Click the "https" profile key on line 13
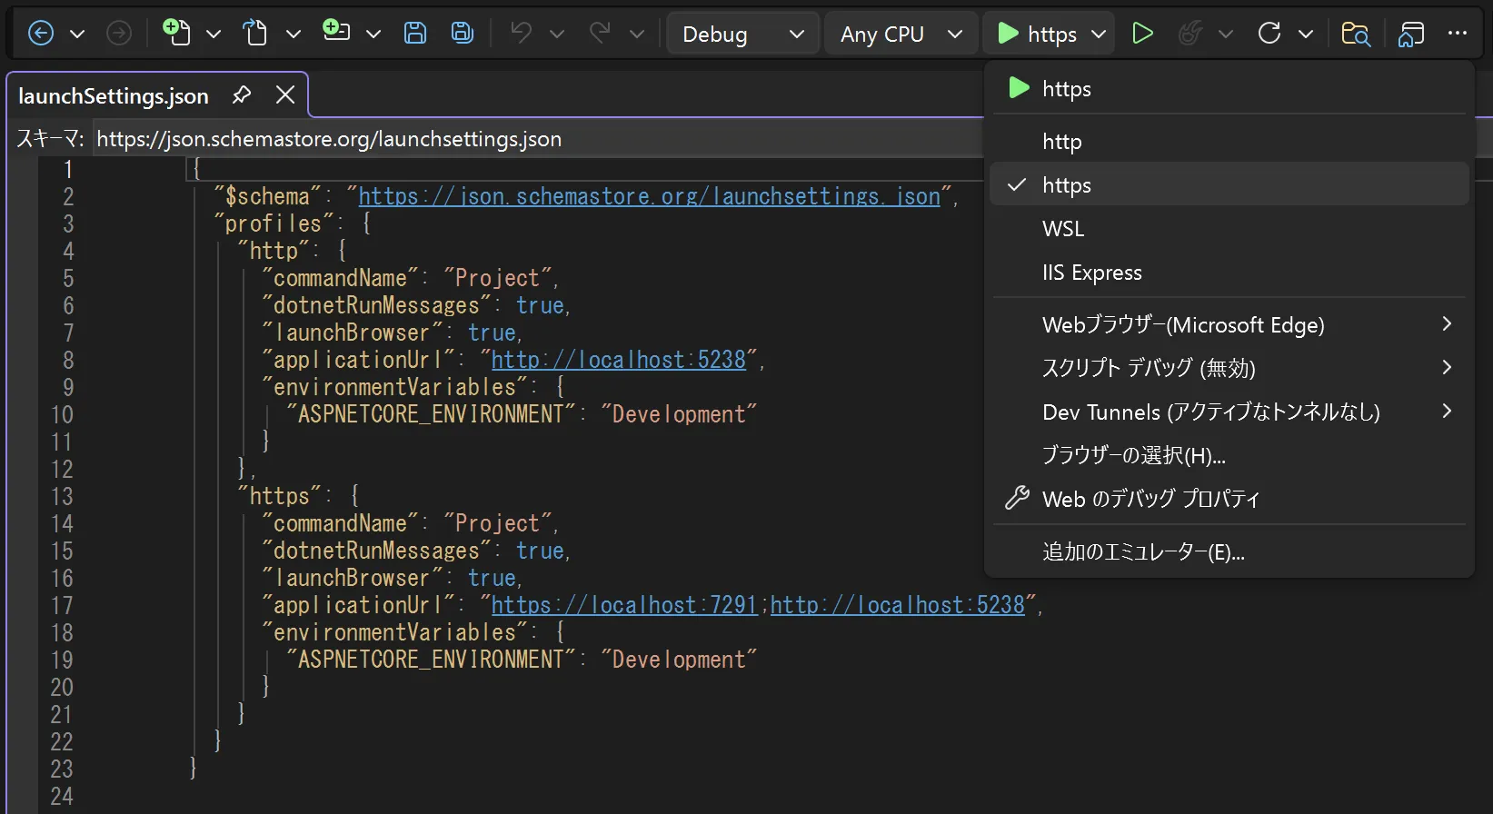 pyautogui.click(x=279, y=496)
